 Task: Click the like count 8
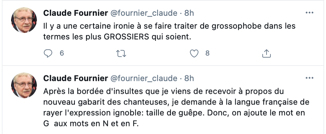click(x=207, y=53)
